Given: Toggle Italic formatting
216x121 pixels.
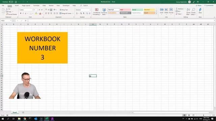Looking at the screenshot, I should tap(23, 13).
